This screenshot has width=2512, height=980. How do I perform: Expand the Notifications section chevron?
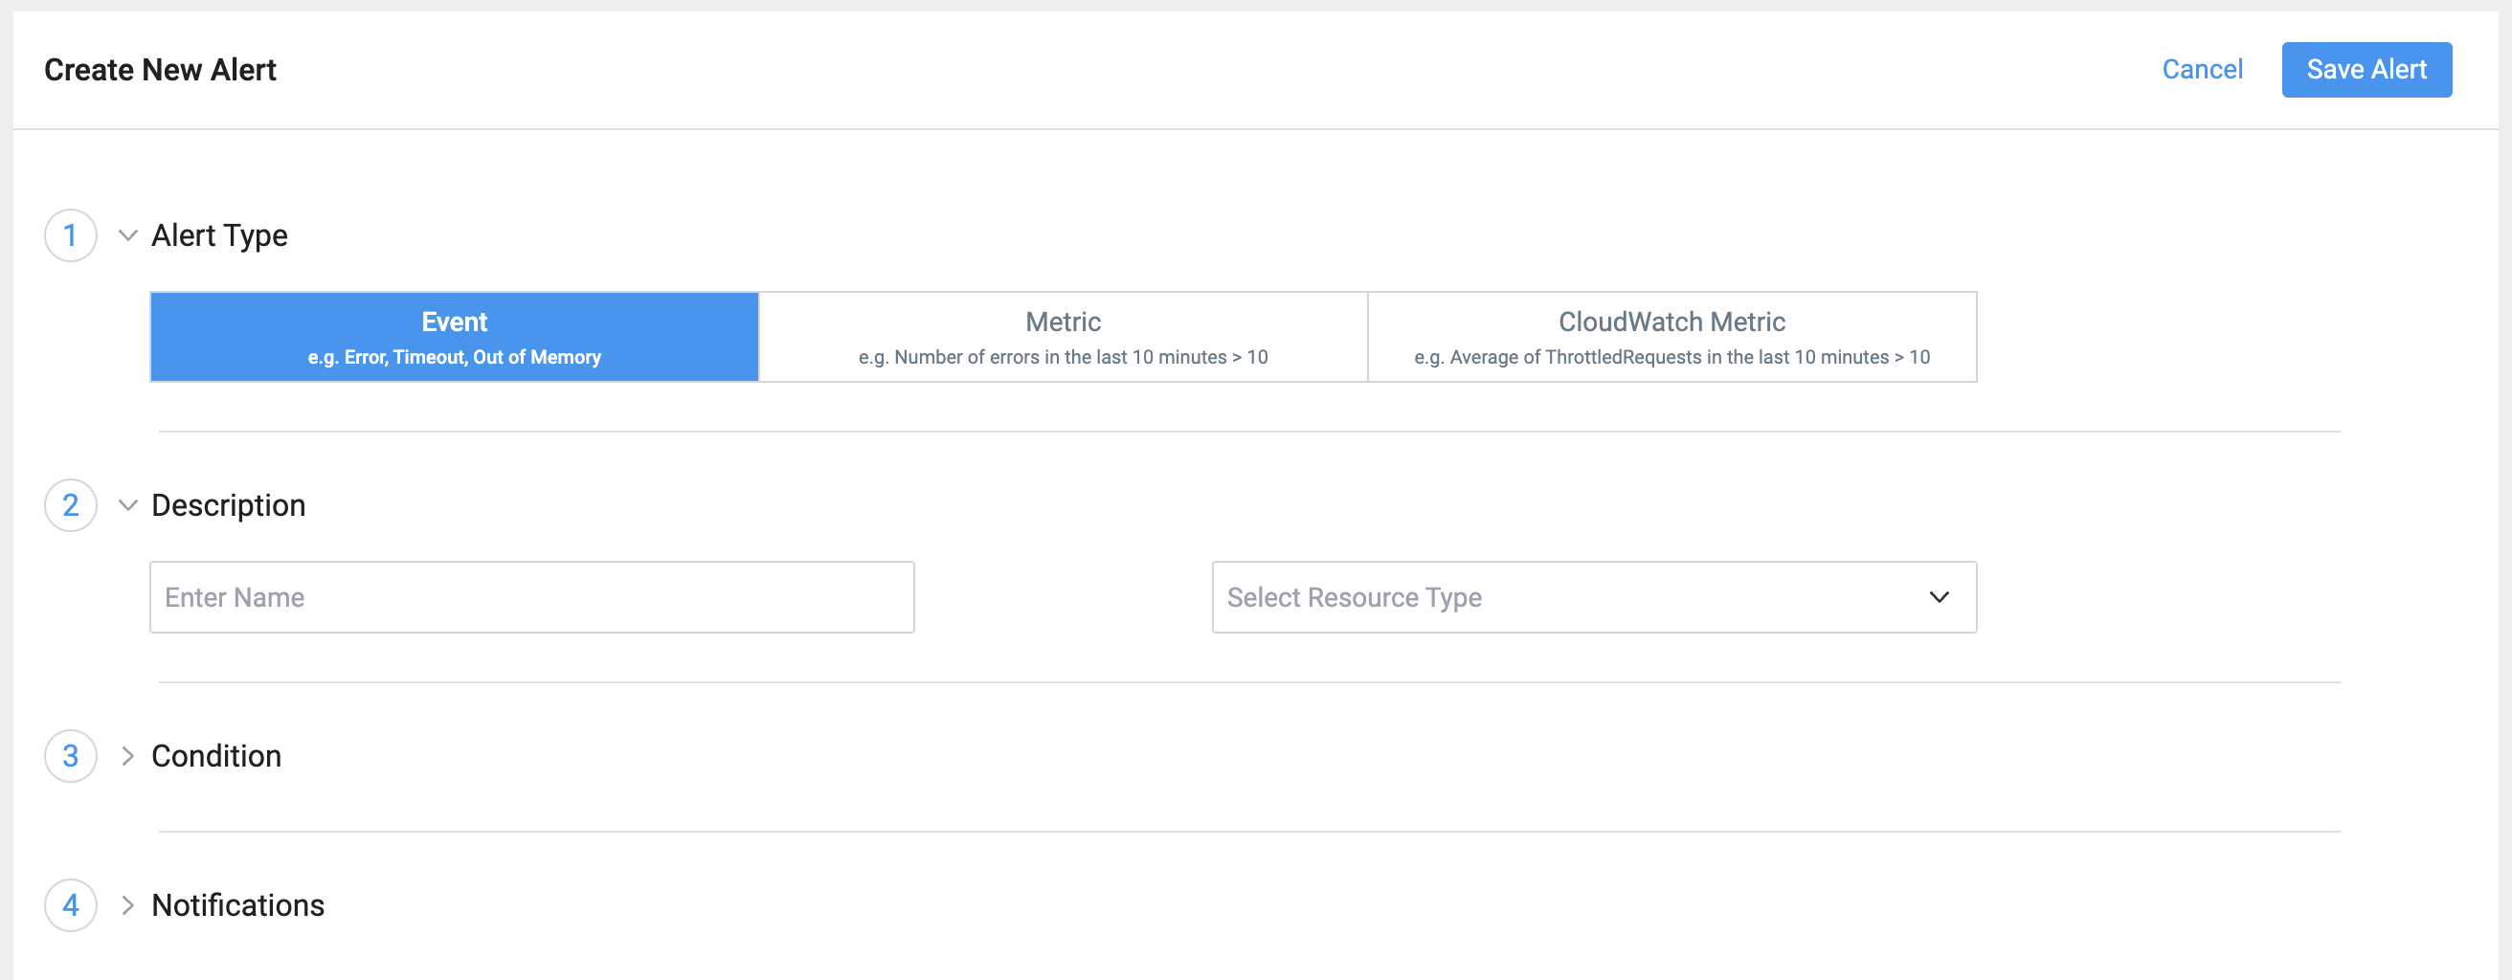point(127,905)
